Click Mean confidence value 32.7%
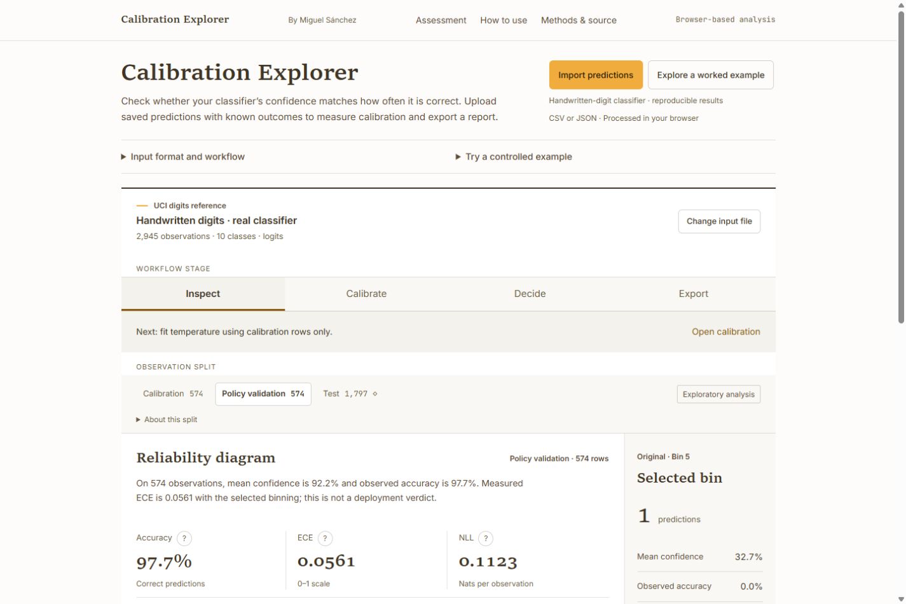This screenshot has height=604, width=906. click(x=748, y=557)
